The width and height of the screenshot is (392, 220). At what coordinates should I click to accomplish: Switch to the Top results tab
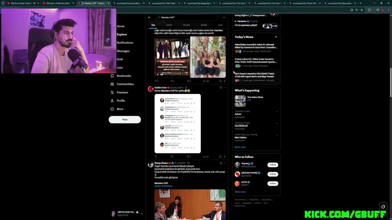pos(153,25)
